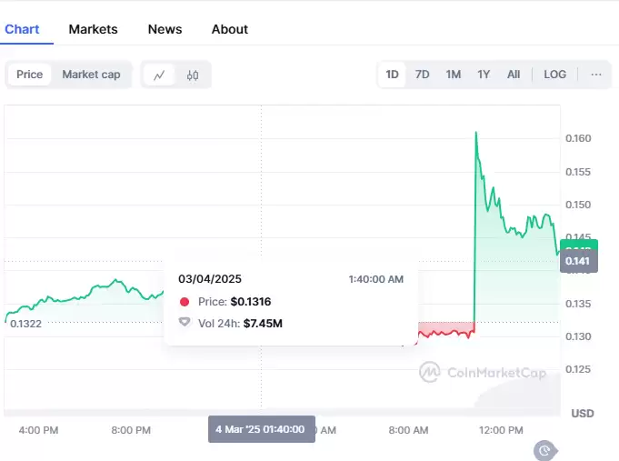619x461 pixels.
Task: Switch to line chart view
Action: click(x=159, y=75)
